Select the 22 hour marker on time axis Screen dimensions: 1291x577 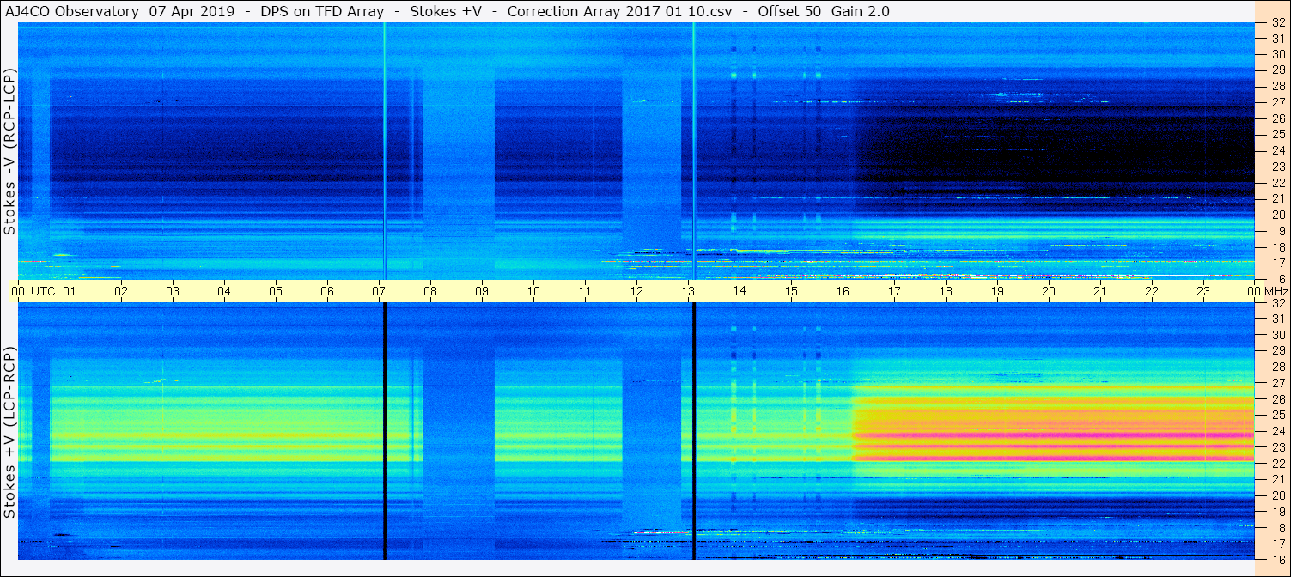point(1152,291)
